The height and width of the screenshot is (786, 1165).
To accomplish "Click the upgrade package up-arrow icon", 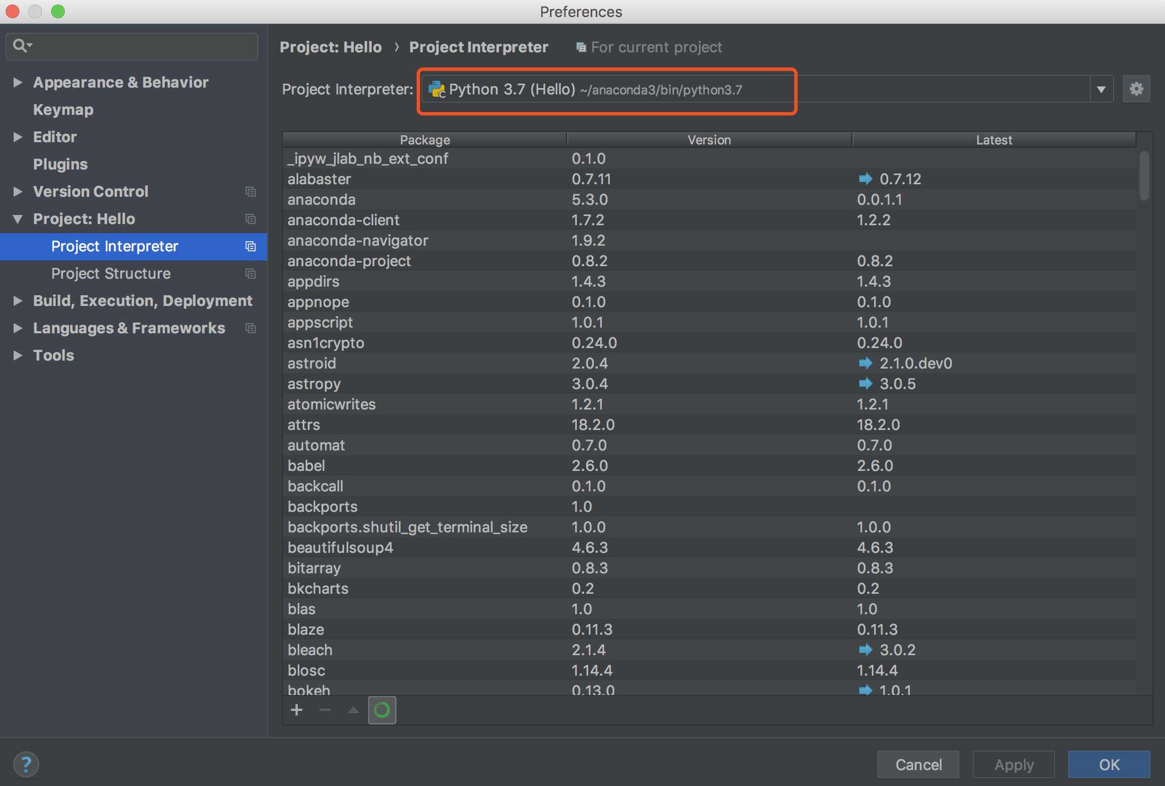I will tap(353, 710).
